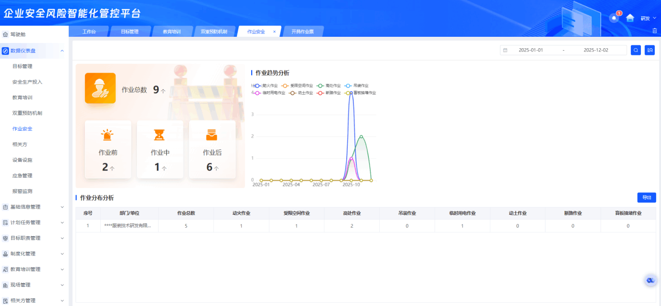
Task: Click the trash icon below the user area
Action: point(654,31)
